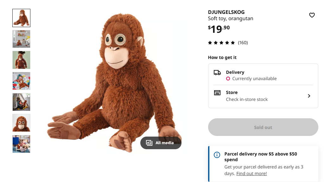331x182 pixels.
Task: Open the 160 reviews count
Action: click(243, 43)
